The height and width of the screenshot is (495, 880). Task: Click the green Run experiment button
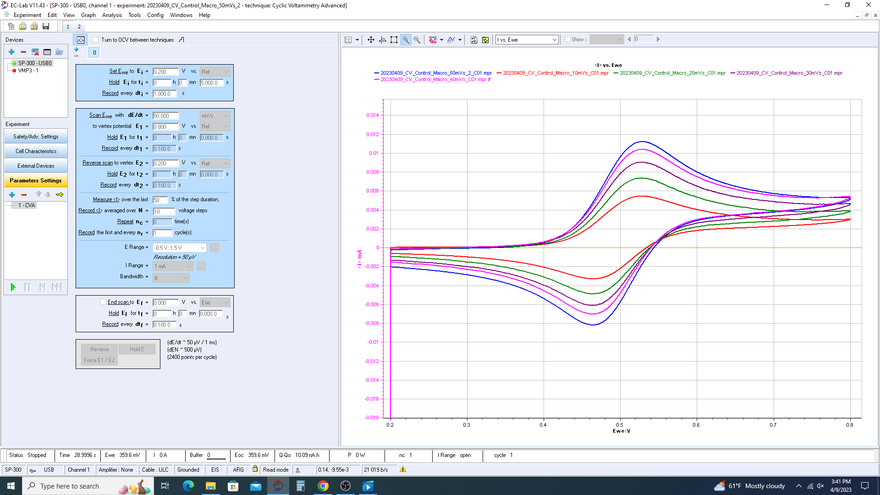pos(13,287)
